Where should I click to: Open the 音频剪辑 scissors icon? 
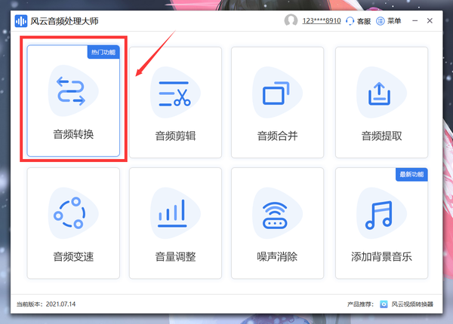[175, 93]
